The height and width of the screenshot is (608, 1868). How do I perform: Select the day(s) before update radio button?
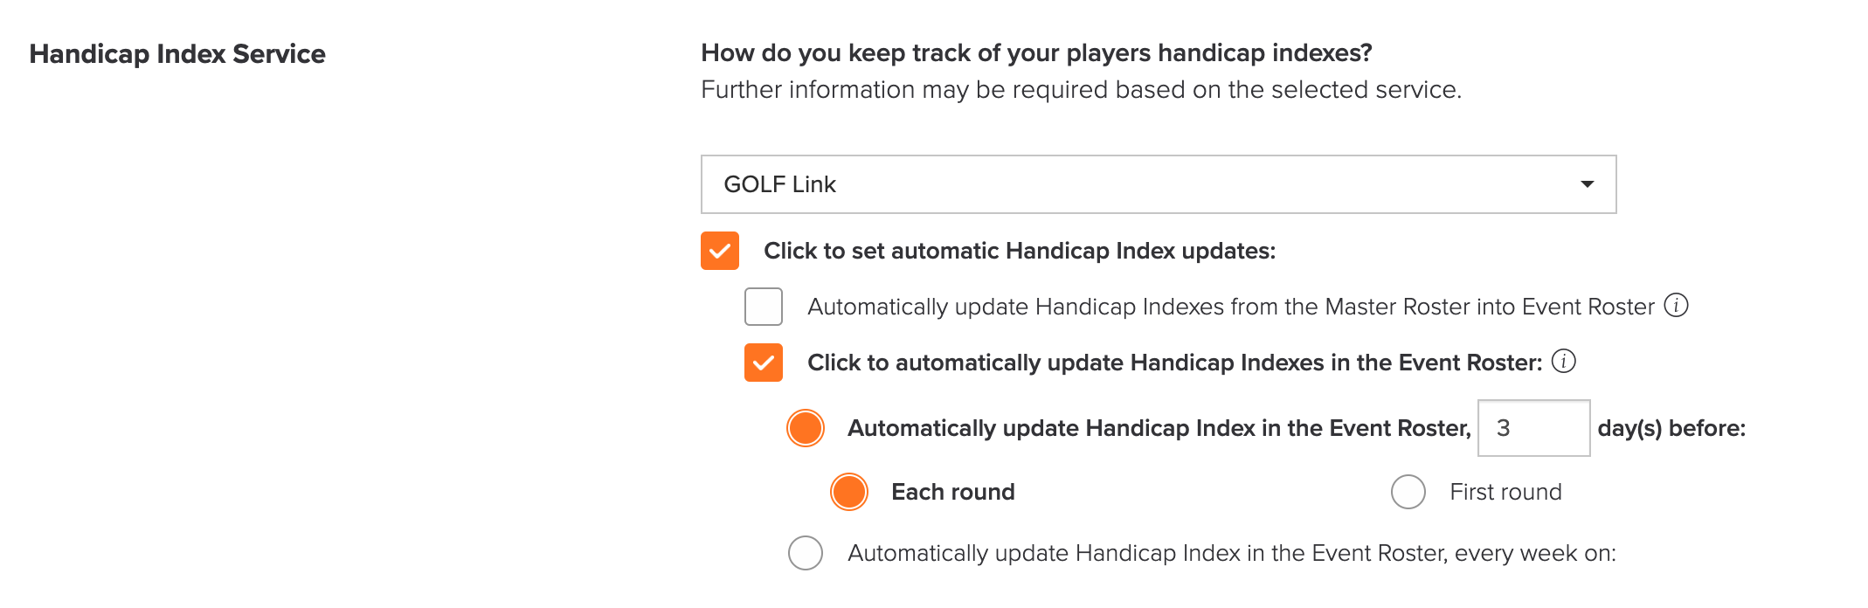(x=806, y=428)
